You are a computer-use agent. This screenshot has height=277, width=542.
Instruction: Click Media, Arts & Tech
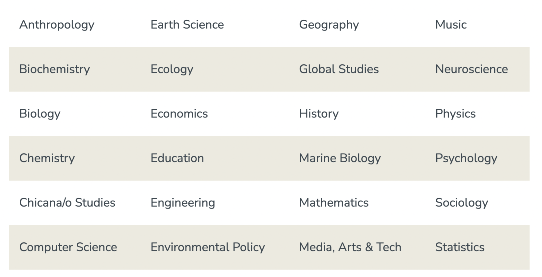350,247
